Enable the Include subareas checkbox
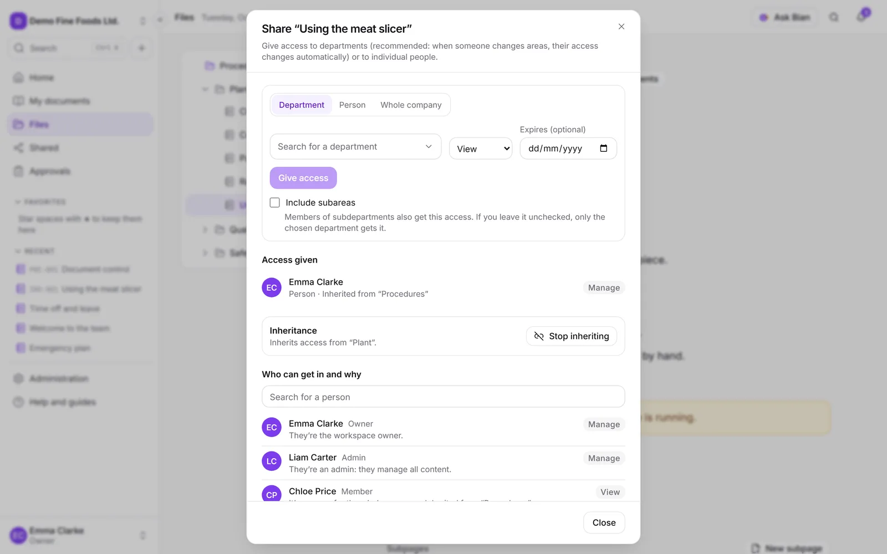Screen dimensions: 887x554 274,203
